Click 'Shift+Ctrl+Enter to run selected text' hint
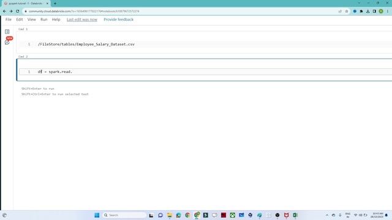 [55, 94]
